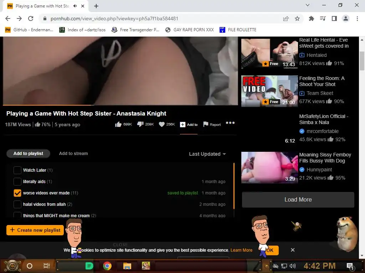Click the playlist list orange scrollbar
365x273 pixels.
234,186
